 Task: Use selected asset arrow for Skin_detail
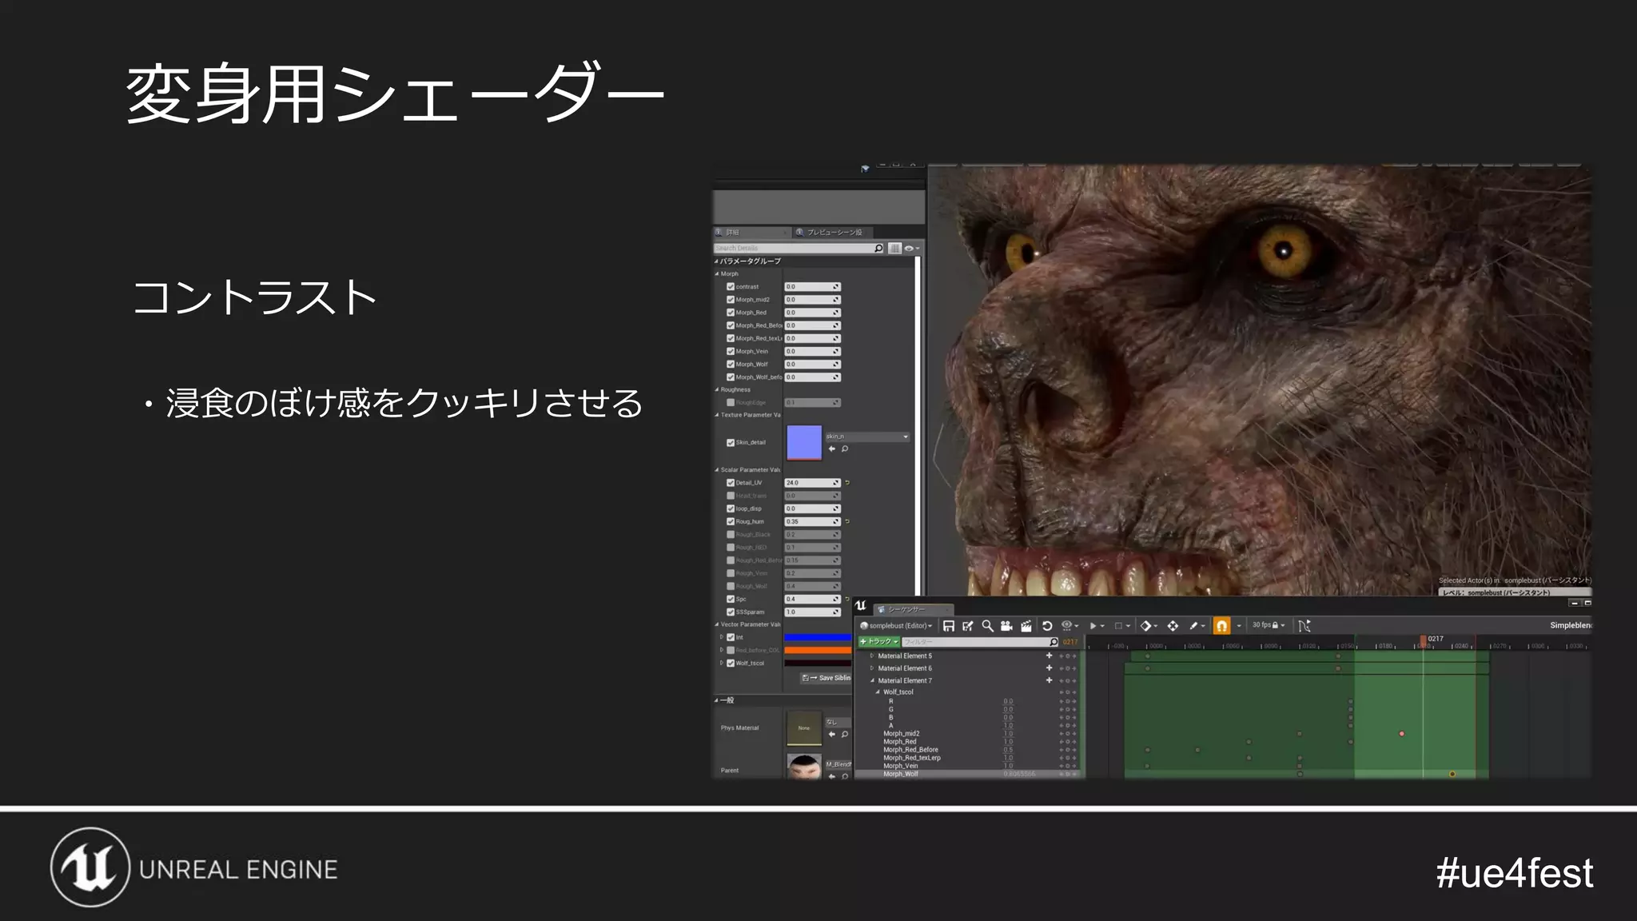coord(832,449)
